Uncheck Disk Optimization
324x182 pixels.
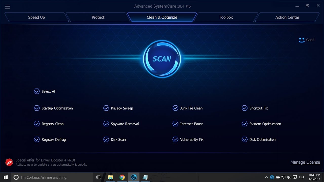245,140
